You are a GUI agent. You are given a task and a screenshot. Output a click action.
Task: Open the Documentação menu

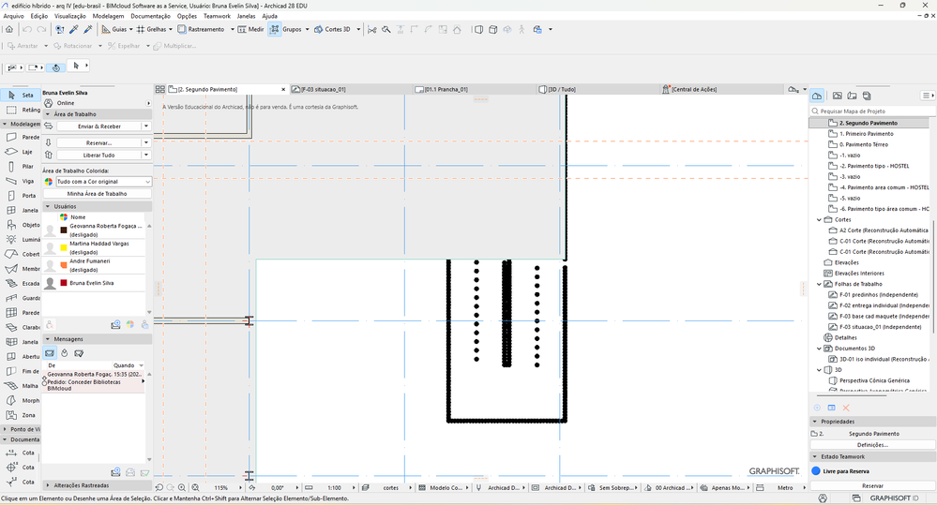point(150,16)
